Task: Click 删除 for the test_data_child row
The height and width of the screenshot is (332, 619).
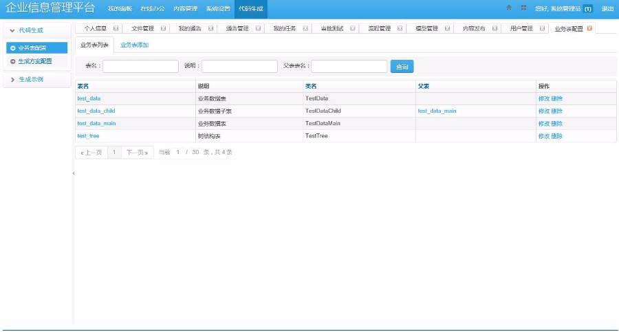Action: tap(556, 111)
